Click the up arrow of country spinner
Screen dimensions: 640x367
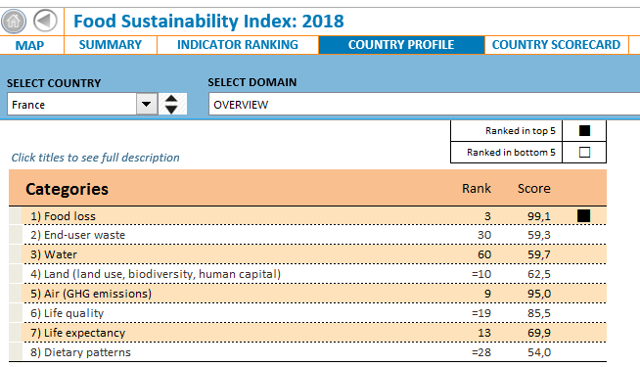pyautogui.click(x=171, y=99)
